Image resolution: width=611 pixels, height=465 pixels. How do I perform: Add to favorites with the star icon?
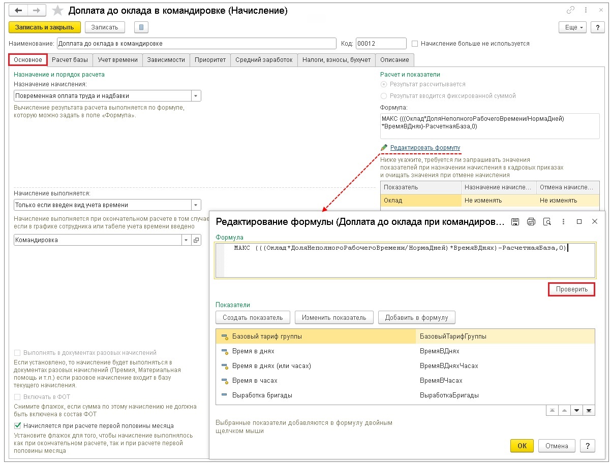pos(58,11)
